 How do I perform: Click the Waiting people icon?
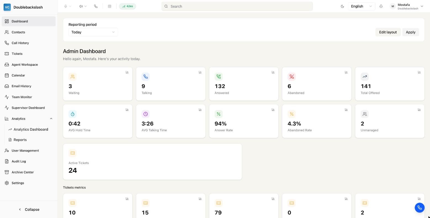tap(73, 77)
